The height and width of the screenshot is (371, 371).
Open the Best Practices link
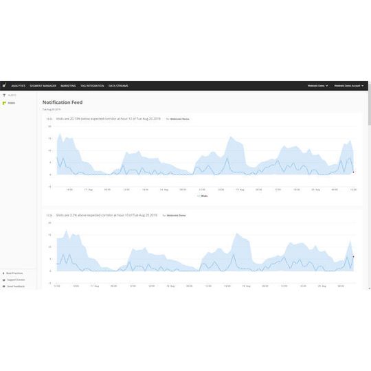14,273
